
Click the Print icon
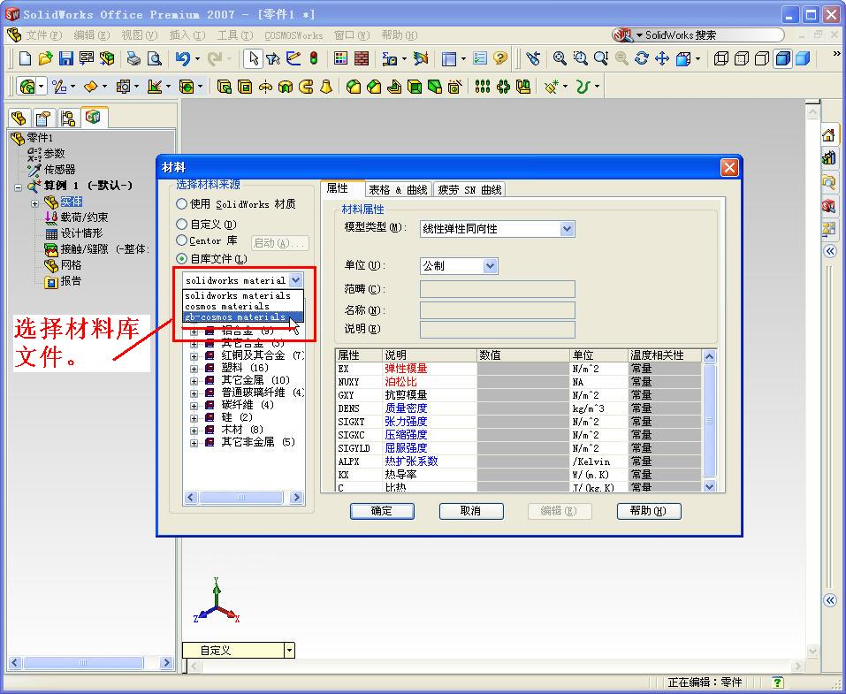(133, 58)
